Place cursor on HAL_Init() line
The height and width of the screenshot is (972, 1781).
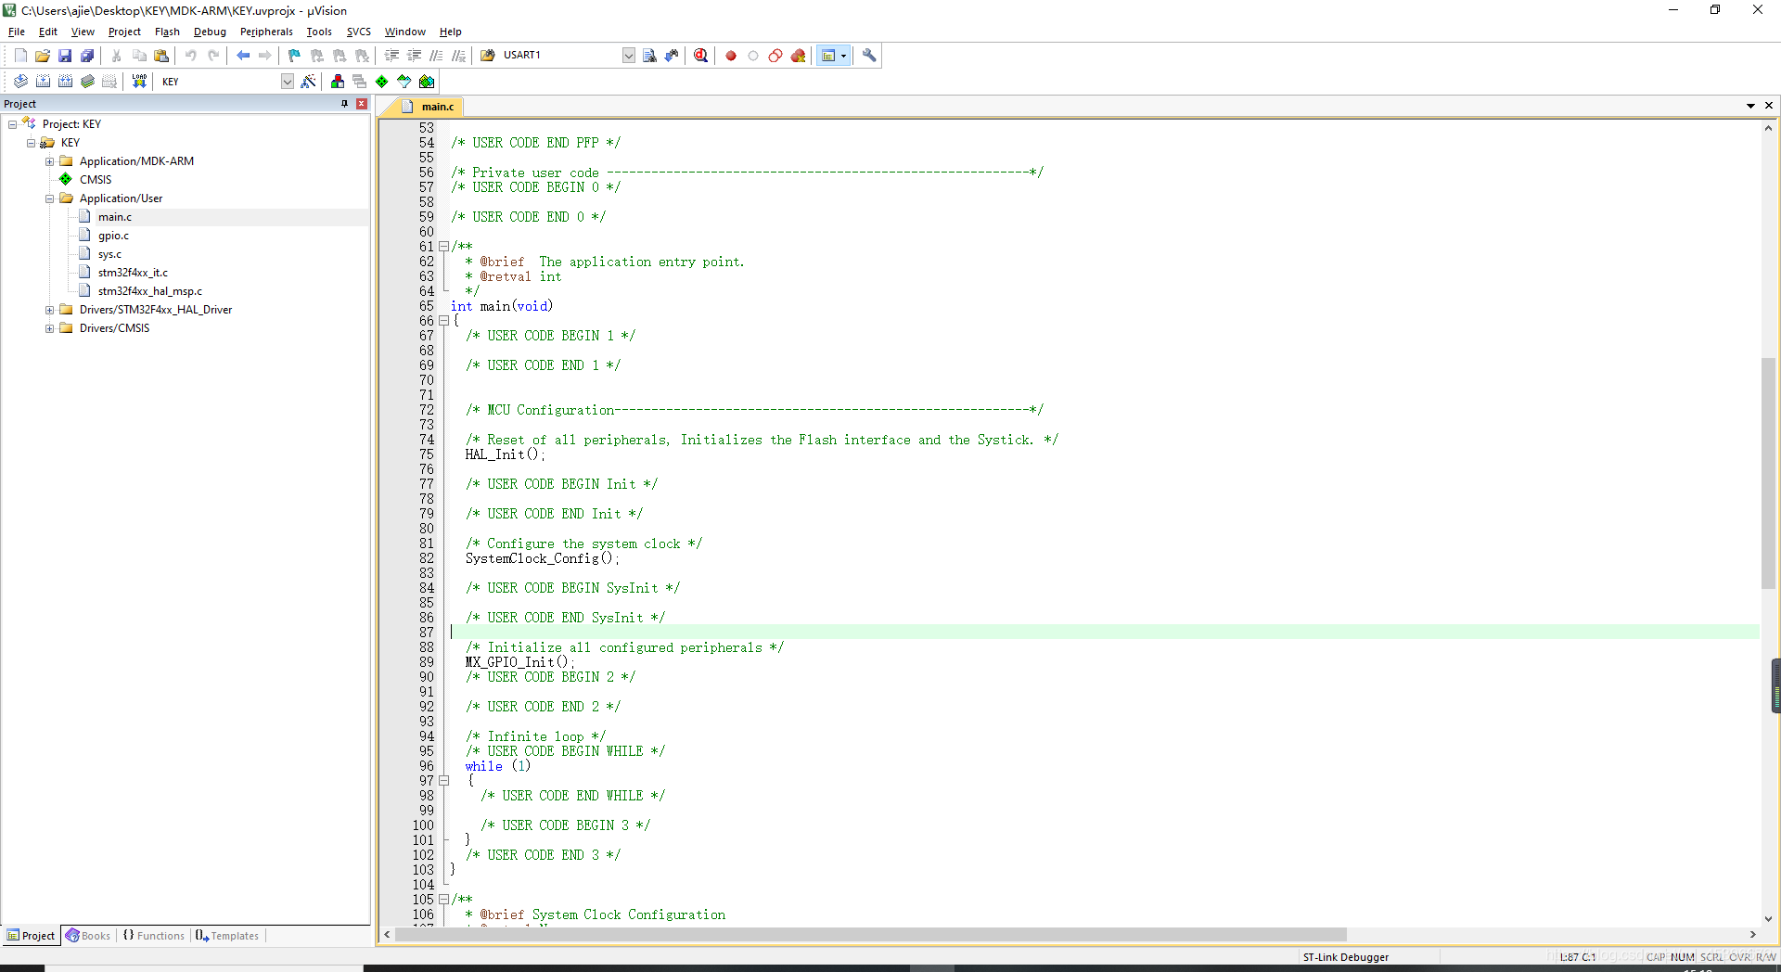[x=505, y=454]
